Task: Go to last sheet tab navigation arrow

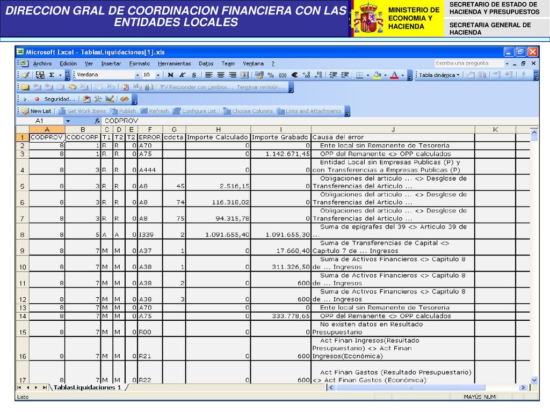Action: coord(45,387)
